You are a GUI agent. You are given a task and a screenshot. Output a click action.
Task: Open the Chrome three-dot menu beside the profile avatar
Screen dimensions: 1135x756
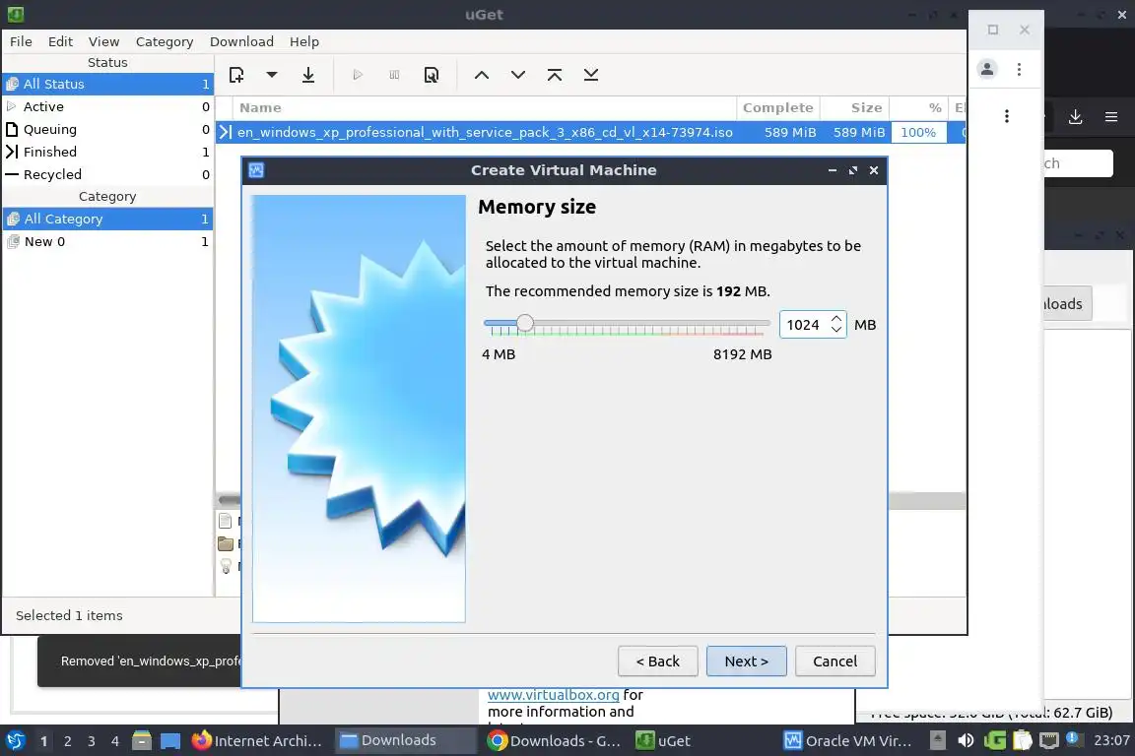(1019, 70)
